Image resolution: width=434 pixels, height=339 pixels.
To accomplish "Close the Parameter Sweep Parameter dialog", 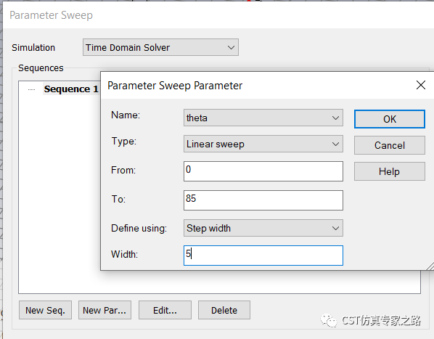I will point(421,85).
